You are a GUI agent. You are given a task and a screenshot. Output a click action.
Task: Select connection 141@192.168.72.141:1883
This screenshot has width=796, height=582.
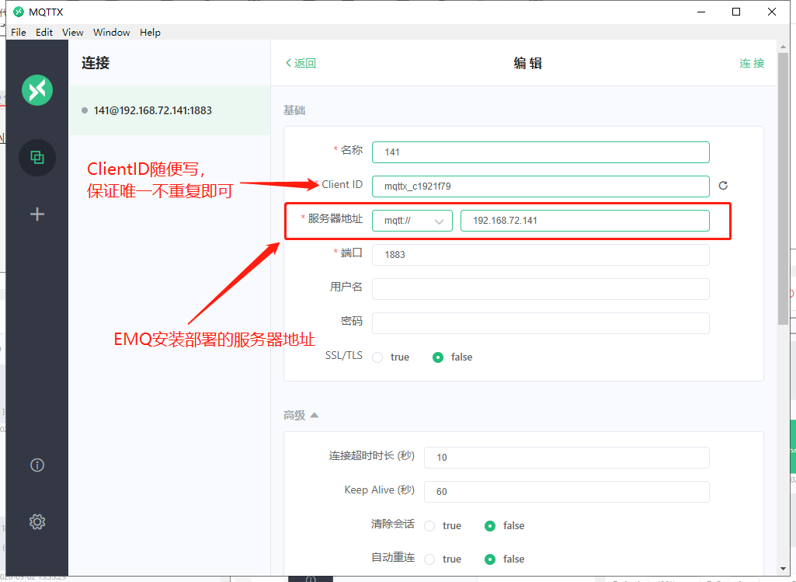click(x=169, y=110)
